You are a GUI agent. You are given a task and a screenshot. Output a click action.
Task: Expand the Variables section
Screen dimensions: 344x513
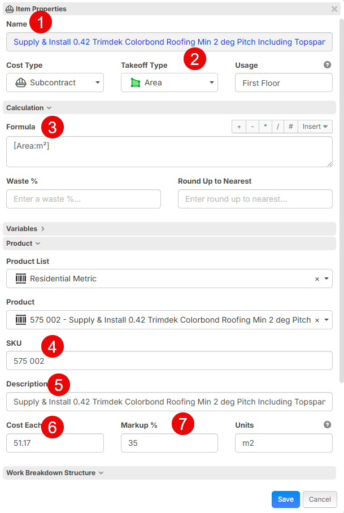tap(25, 229)
